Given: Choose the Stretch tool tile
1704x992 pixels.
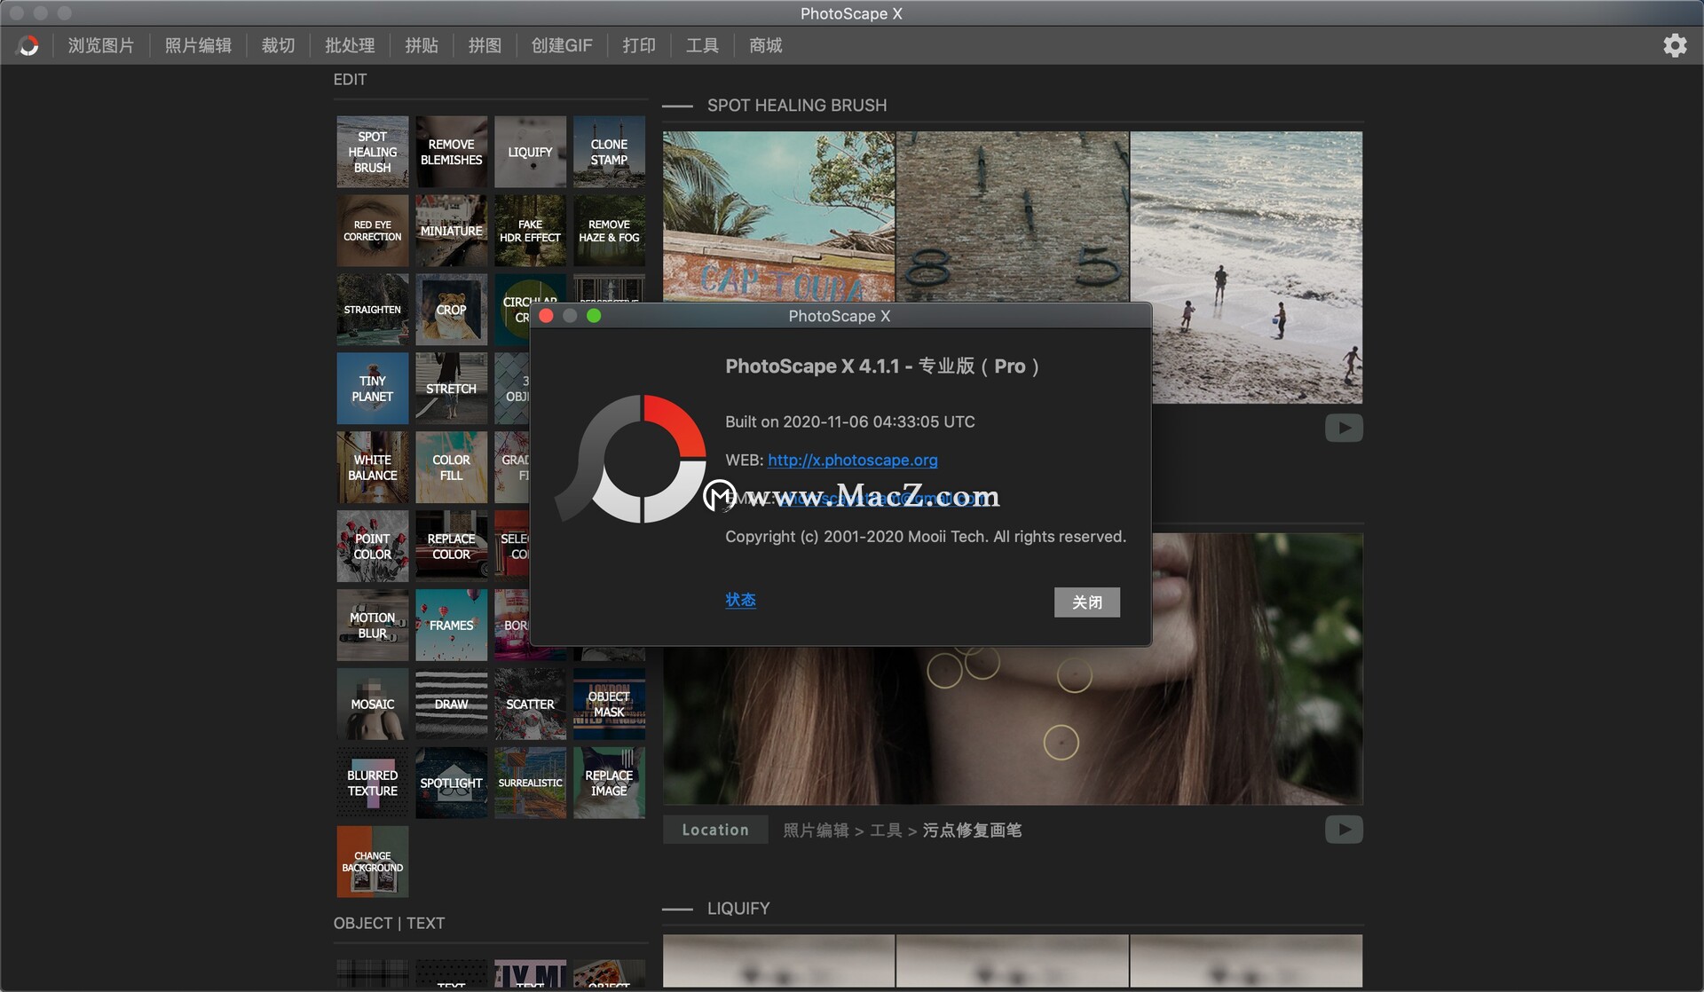Looking at the screenshot, I should click(x=451, y=389).
